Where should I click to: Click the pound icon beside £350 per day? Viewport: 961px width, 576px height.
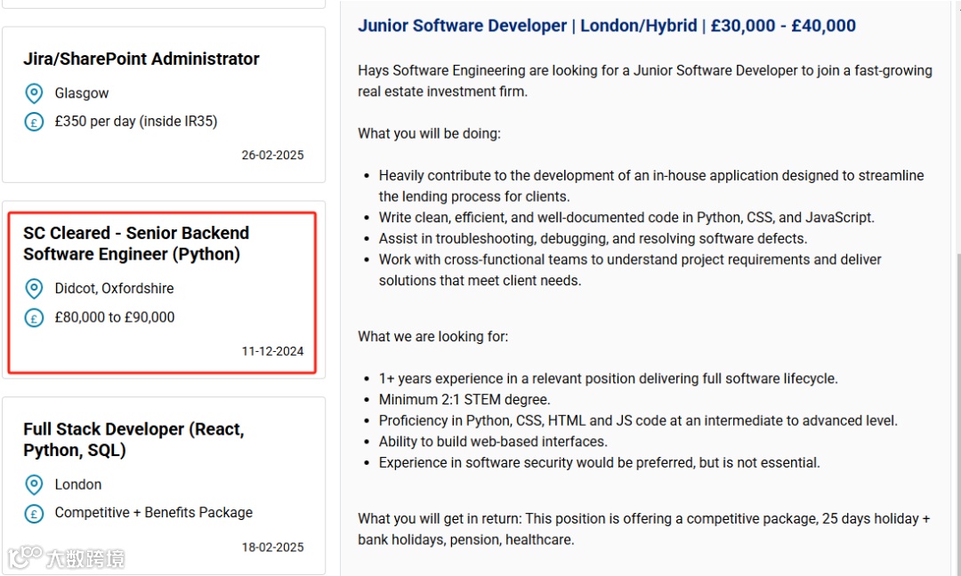[34, 122]
